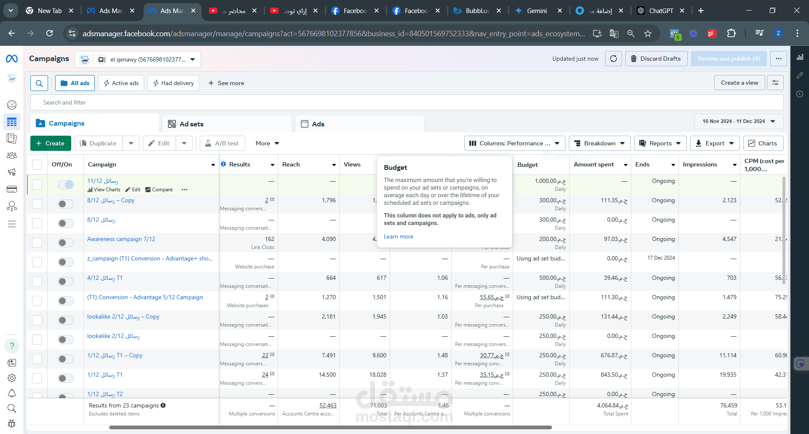This screenshot has width=809, height=434.
Task: Toggle on the z_campaign (T1) Conversion switch
Action: tap(66, 262)
